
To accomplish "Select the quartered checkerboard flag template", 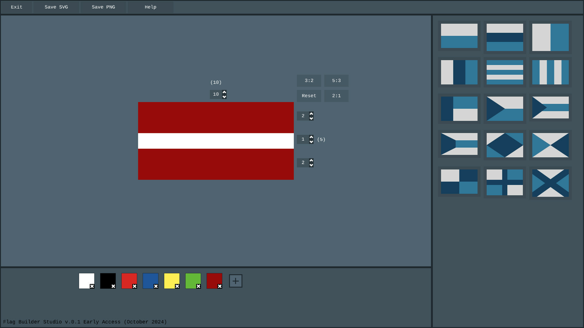I will 459,182.
